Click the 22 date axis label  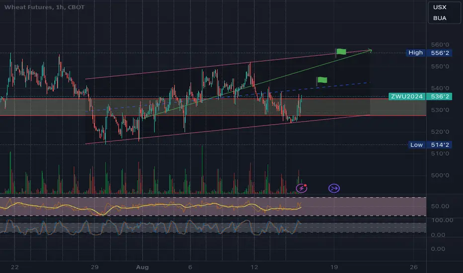tap(14, 267)
